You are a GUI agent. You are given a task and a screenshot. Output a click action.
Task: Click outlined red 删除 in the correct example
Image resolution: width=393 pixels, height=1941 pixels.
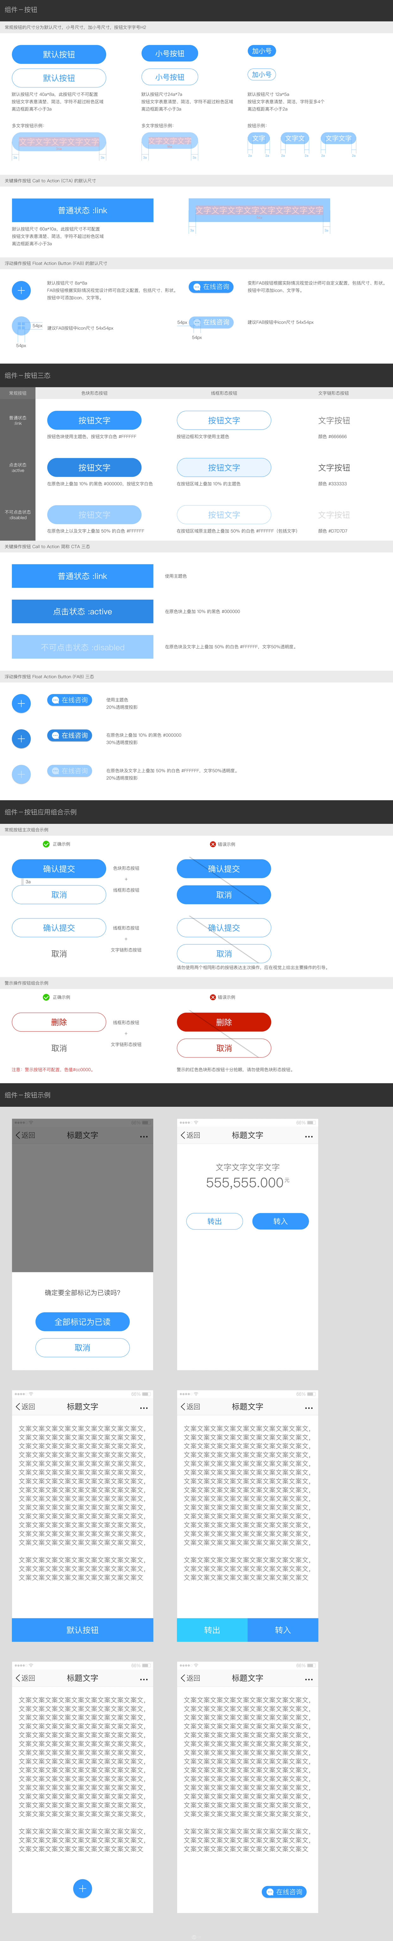(x=59, y=1022)
